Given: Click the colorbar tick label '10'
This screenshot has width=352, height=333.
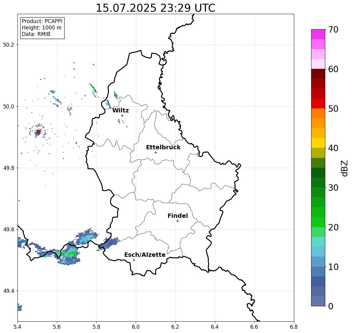Looking at the screenshot, I should pos(333,267).
